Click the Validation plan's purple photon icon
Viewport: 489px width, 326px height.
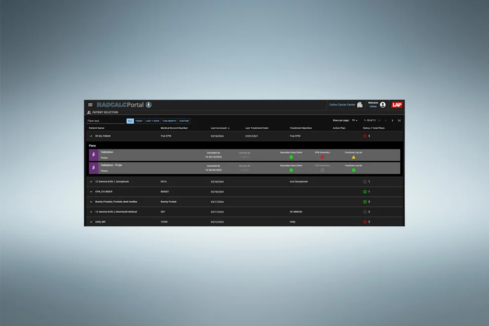coord(94,155)
